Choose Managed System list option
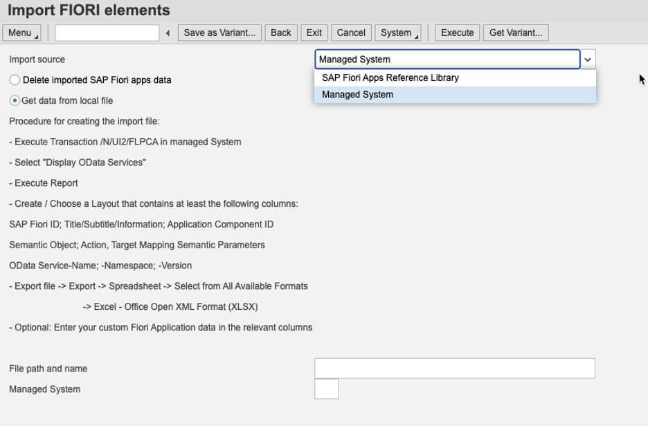Viewport: 648px width, 426px height. (455, 95)
